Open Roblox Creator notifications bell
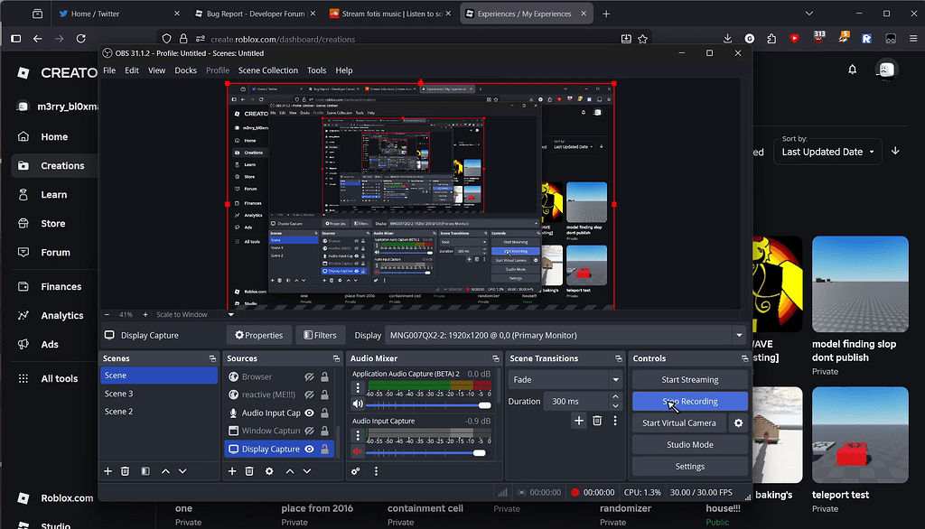This screenshot has height=529, width=925. [x=853, y=70]
